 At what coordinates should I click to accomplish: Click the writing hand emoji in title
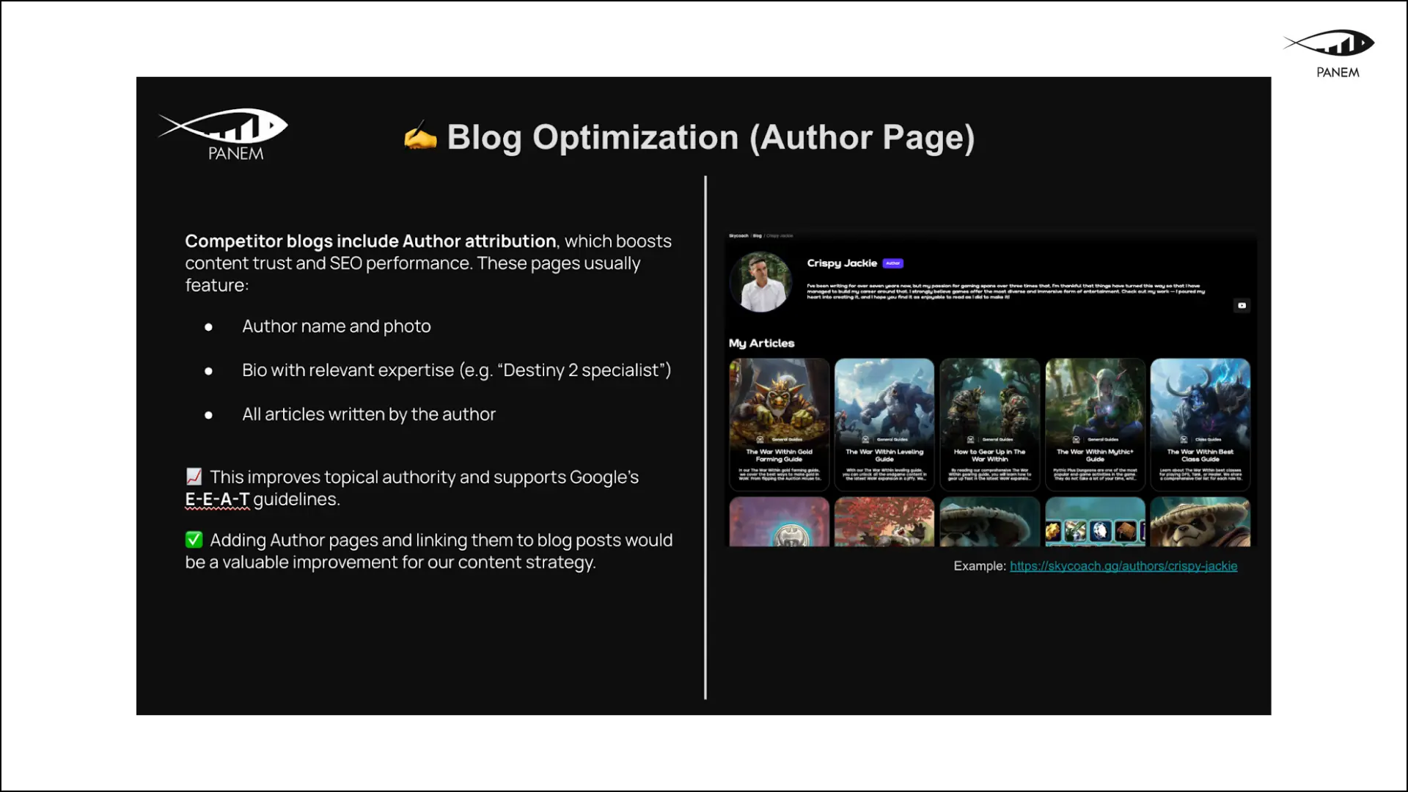420,137
